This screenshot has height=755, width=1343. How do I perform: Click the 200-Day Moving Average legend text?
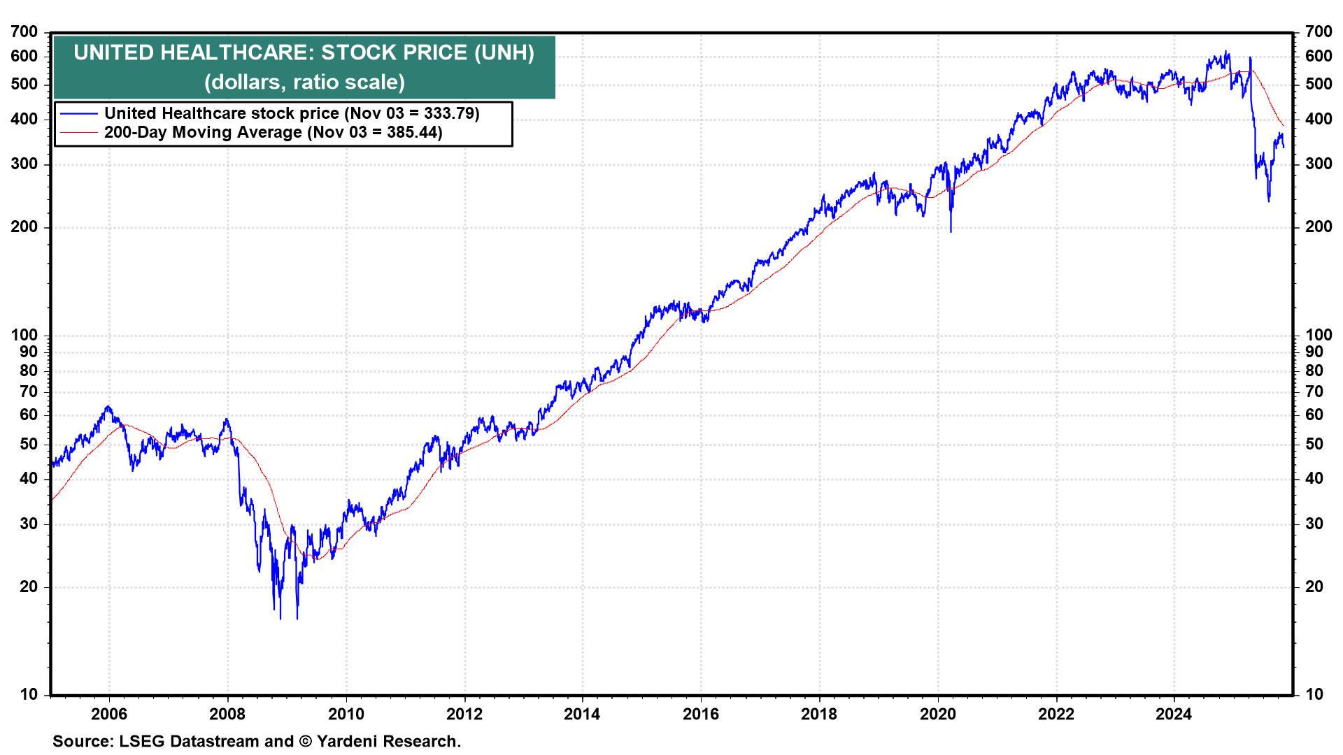click(273, 133)
